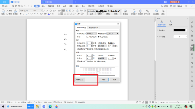Click the Tabs button in the dialog
This screenshot has width=195, height=109.
[80, 80]
